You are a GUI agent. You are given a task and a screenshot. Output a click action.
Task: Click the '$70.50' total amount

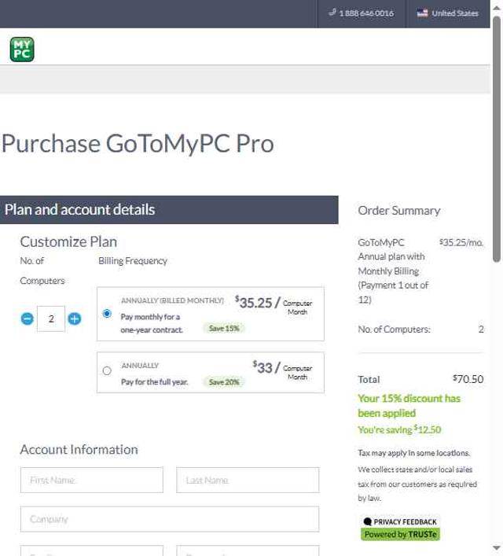[468, 379]
